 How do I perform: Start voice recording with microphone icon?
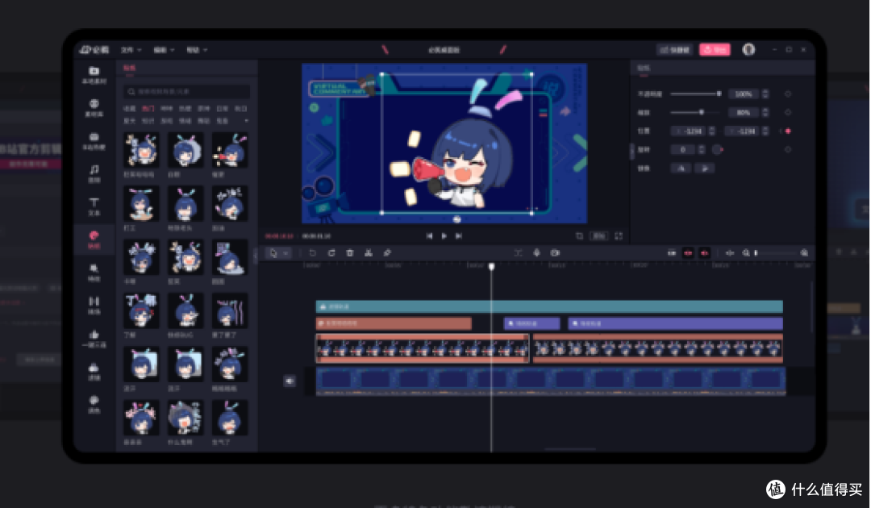coord(536,252)
